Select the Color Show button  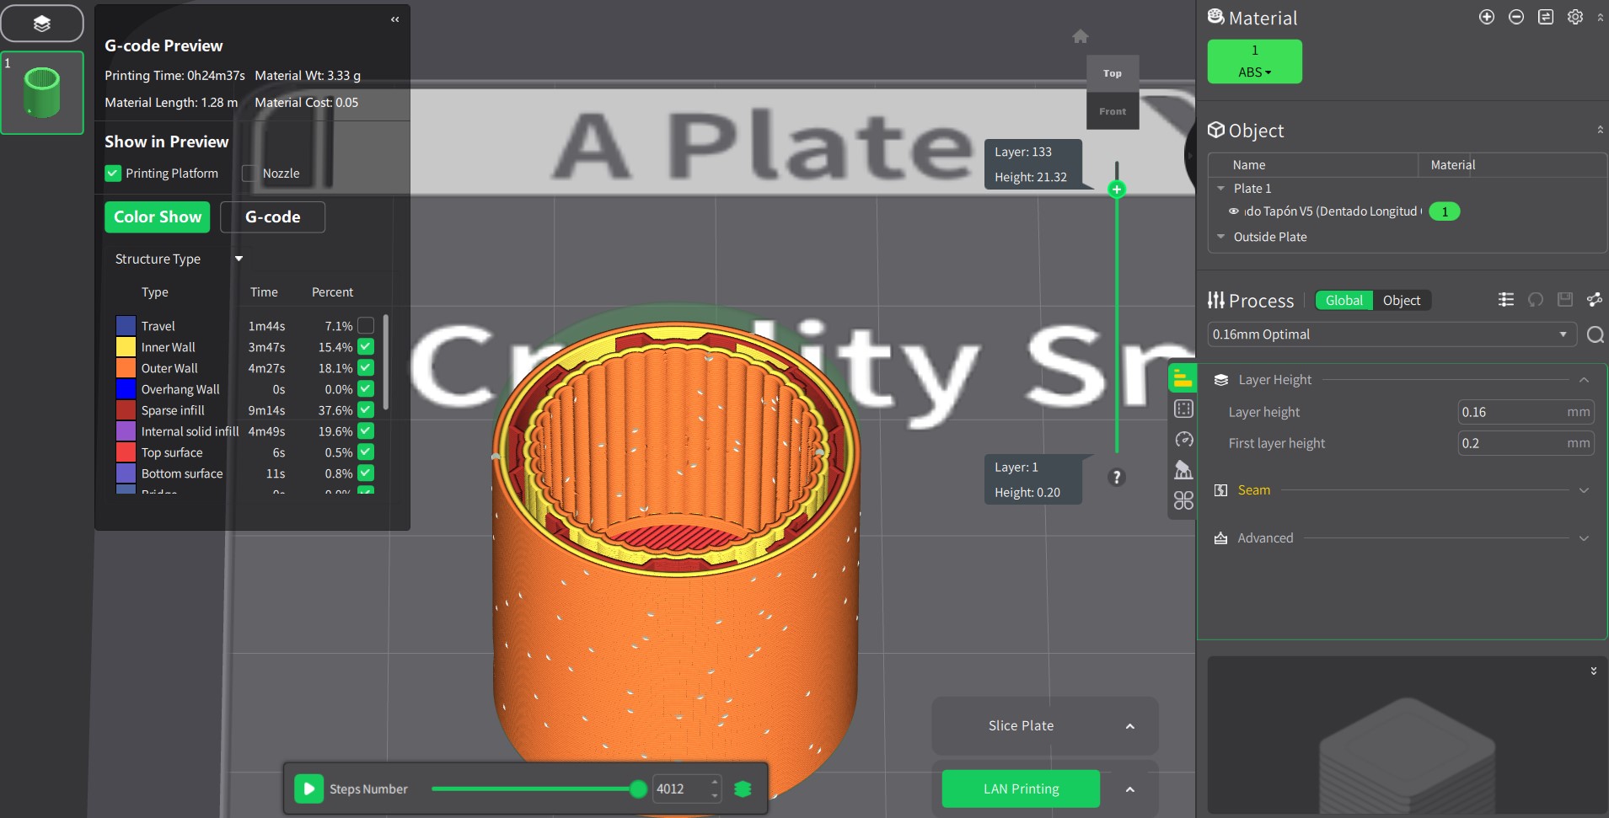coord(158,217)
